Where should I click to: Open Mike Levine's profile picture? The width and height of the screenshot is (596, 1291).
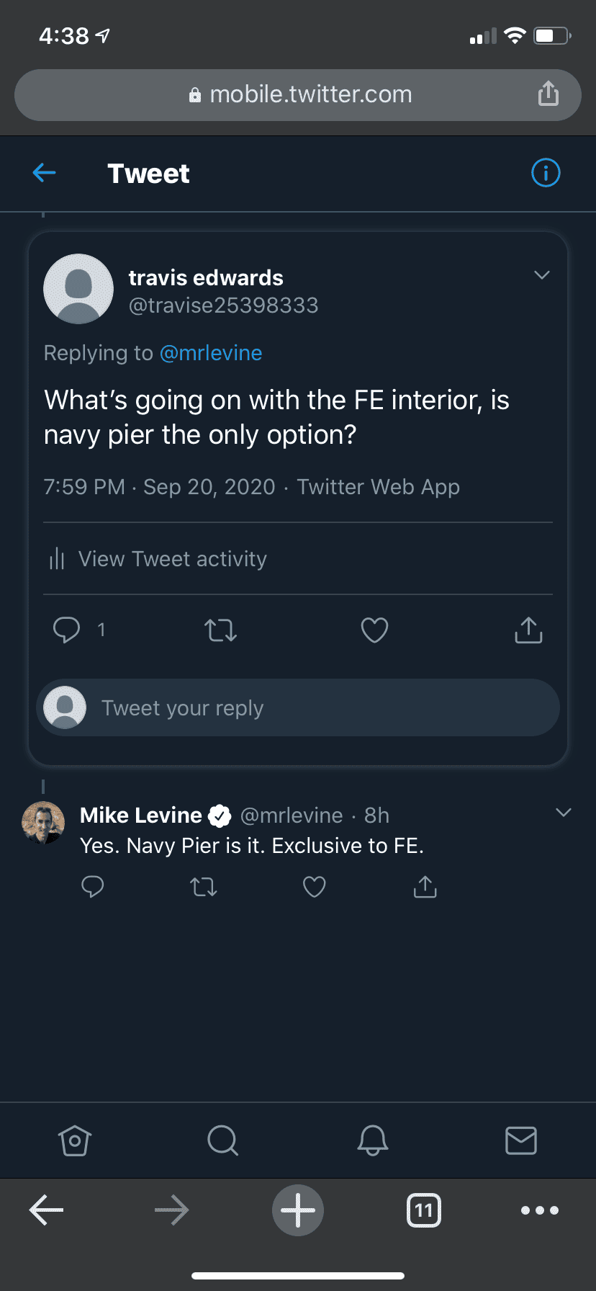coord(43,823)
